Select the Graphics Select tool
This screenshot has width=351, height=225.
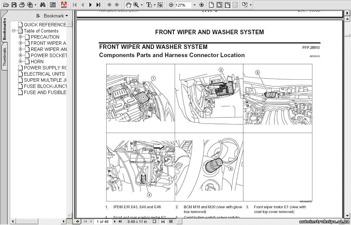[x=160, y=5]
